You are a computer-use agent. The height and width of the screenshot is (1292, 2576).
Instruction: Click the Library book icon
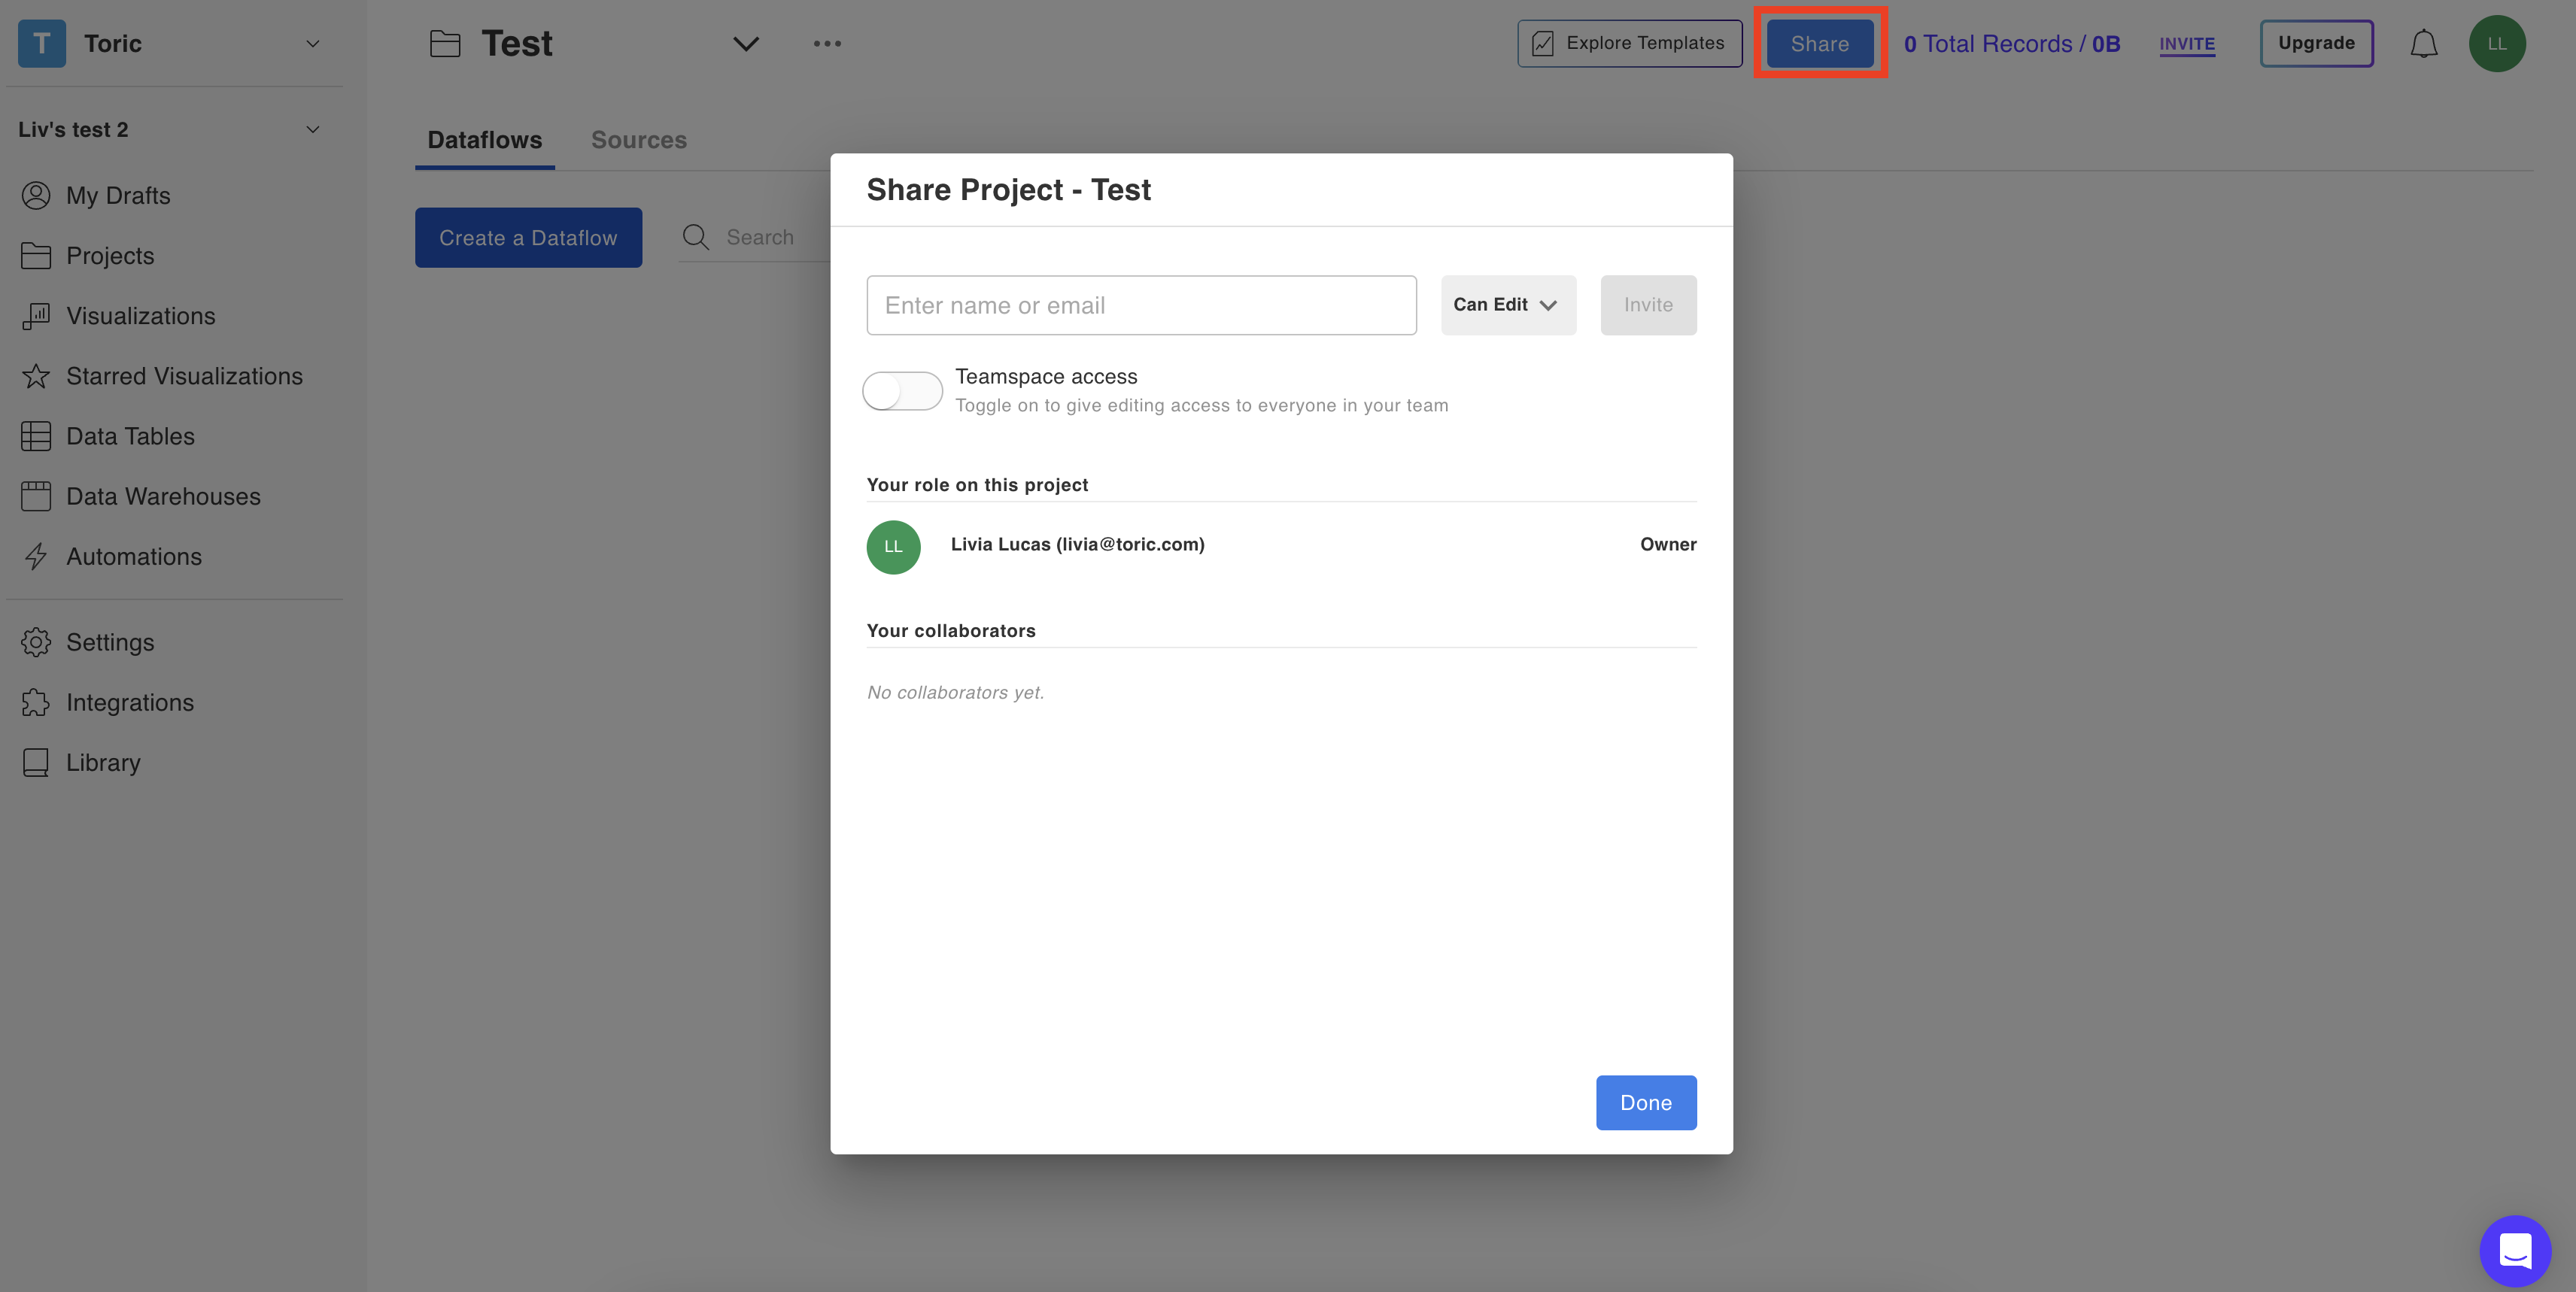pyautogui.click(x=36, y=763)
